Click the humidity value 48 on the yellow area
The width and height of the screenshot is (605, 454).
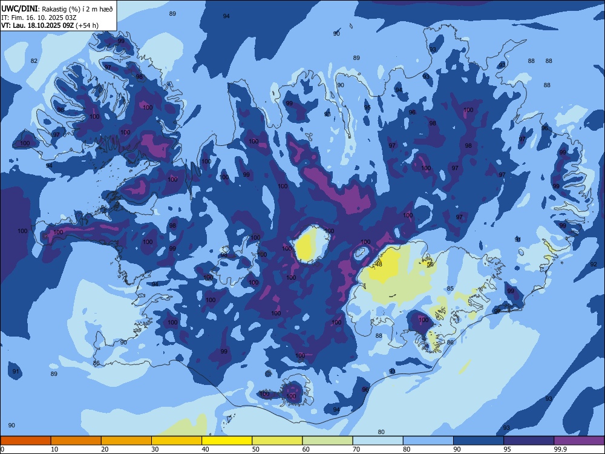pyautogui.click(x=379, y=265)
